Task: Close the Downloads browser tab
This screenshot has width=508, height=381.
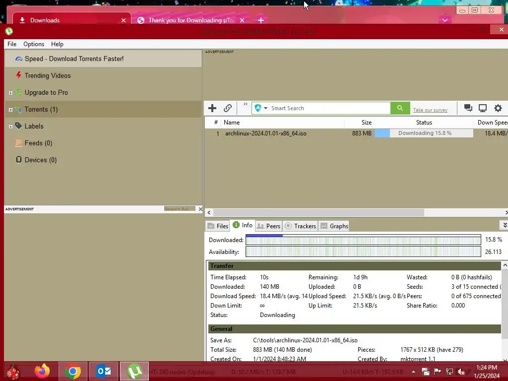Action: pos(124,20)
